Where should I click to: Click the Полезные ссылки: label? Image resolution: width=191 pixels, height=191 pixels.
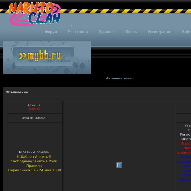click(34, 152)
